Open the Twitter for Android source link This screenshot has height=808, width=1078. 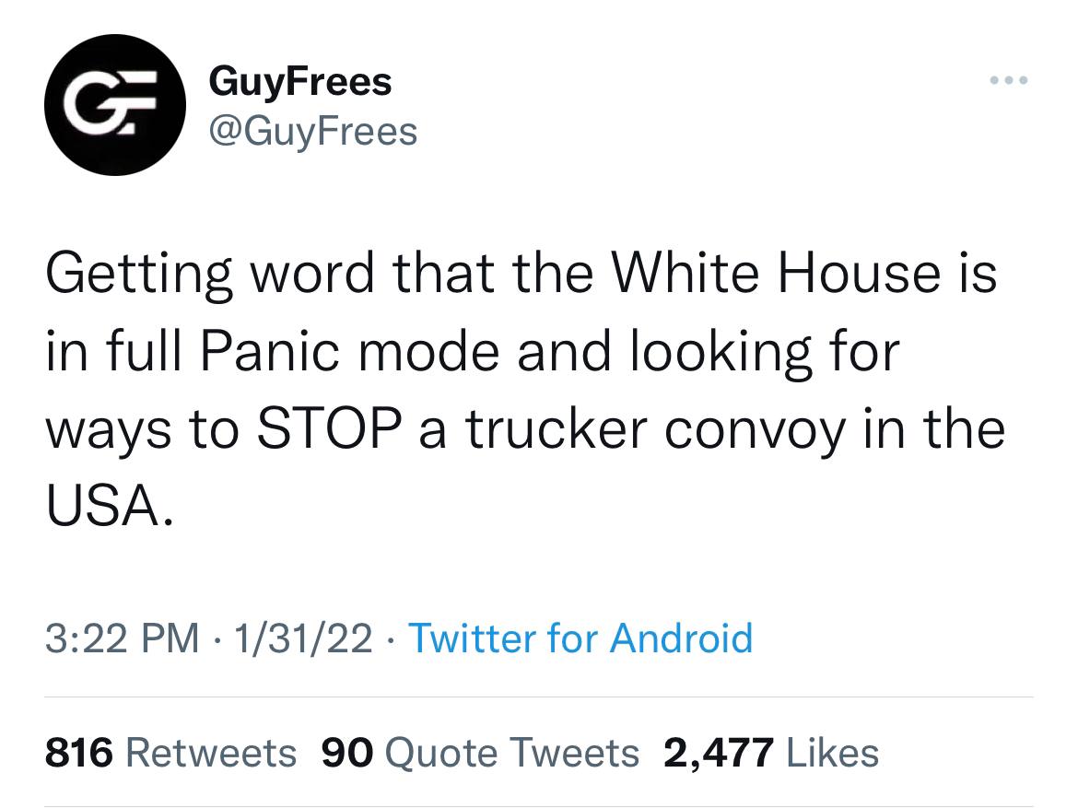point(580,638)
